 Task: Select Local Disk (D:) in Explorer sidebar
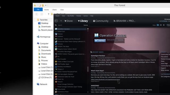[45, 71]
